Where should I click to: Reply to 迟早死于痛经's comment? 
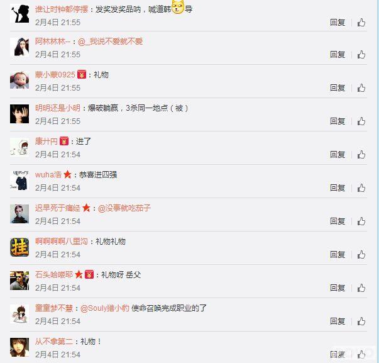[x=338, y=221]
